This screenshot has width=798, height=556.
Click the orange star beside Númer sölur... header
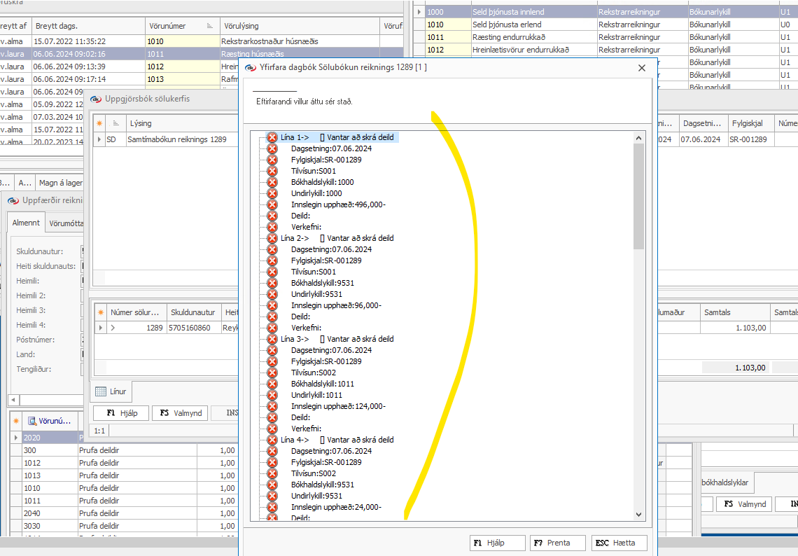pyautogui.click(x=101, y=312)
